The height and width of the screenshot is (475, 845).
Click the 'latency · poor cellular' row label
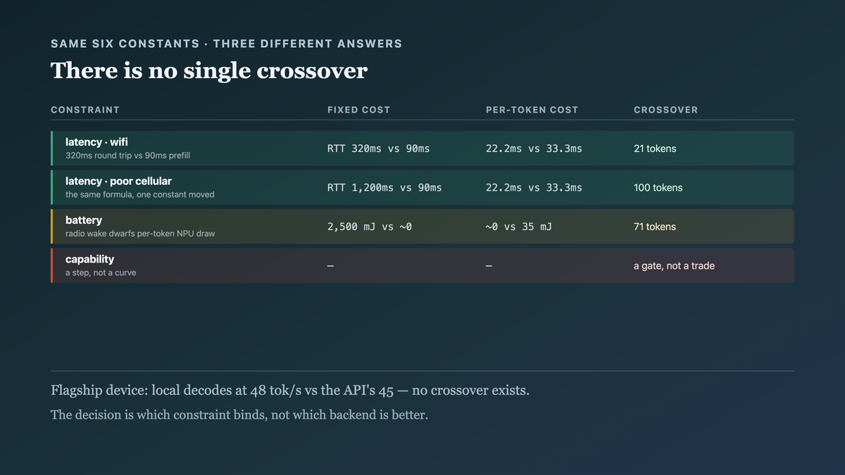pyautogui.click(x=118, y=182)
